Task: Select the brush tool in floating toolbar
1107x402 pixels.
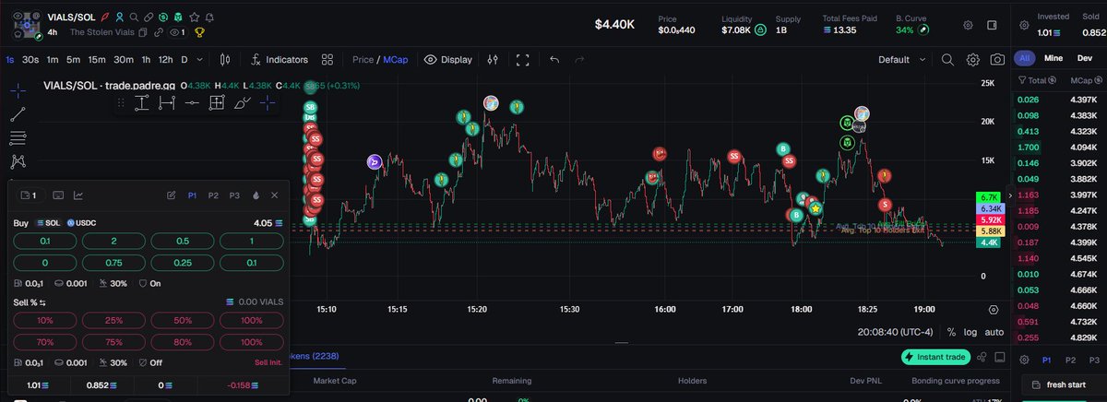Action: click(x=242, y=103)
